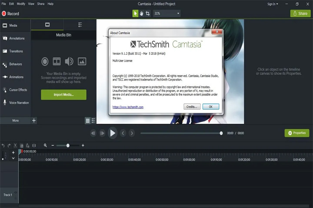The width and height of the screenshot is (313, 208).
Task: Click the Credits... button
Action: tap(192, 107)
